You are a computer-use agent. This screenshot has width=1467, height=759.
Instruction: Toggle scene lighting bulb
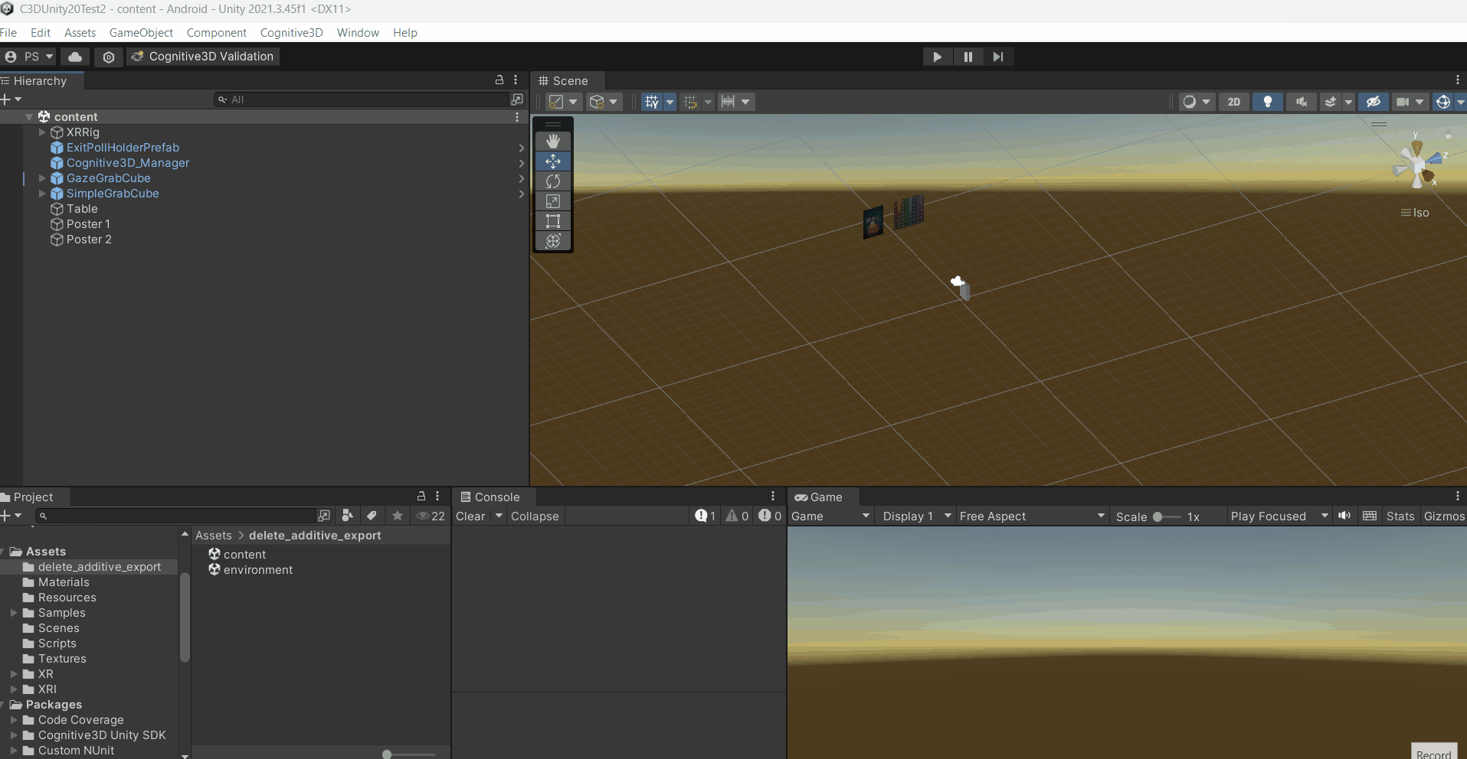1268,102
